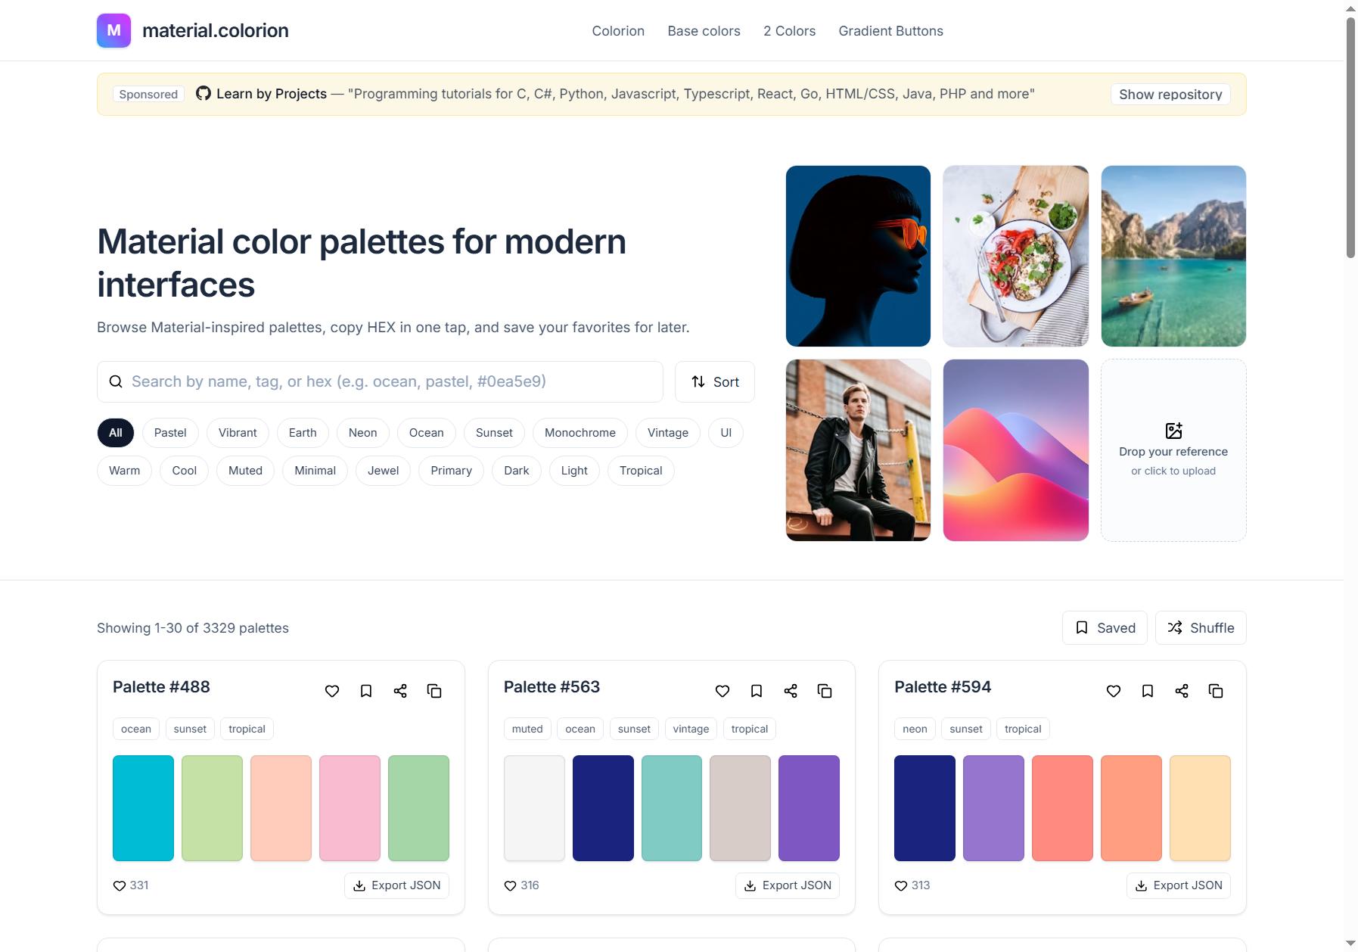Share Palette #594
This screenshot has width=1358, height=952.
1182,691
